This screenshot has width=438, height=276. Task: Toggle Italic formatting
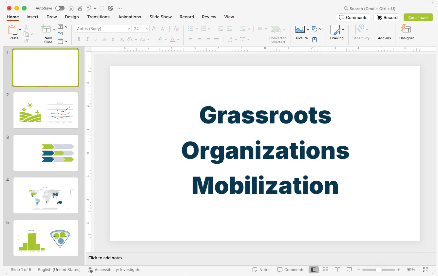pyautogui.click(x=87, y=39)
